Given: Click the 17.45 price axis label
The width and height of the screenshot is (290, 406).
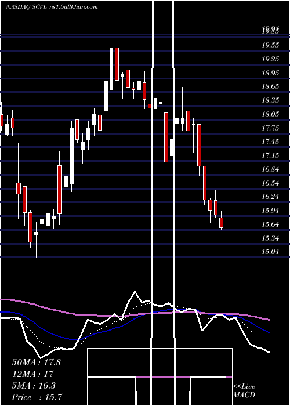Looking at the screenshot, I should (270, 142).
